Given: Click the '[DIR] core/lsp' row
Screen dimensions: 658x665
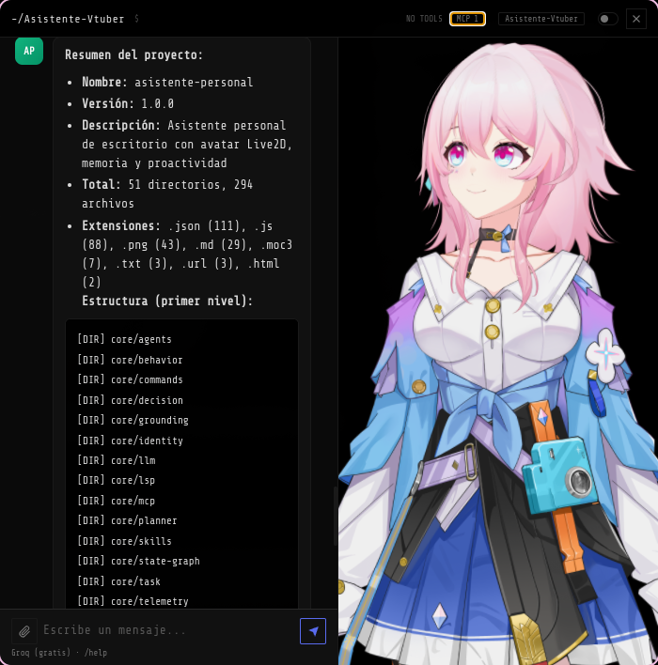Looking at the screenshot, I should (117, 480).
